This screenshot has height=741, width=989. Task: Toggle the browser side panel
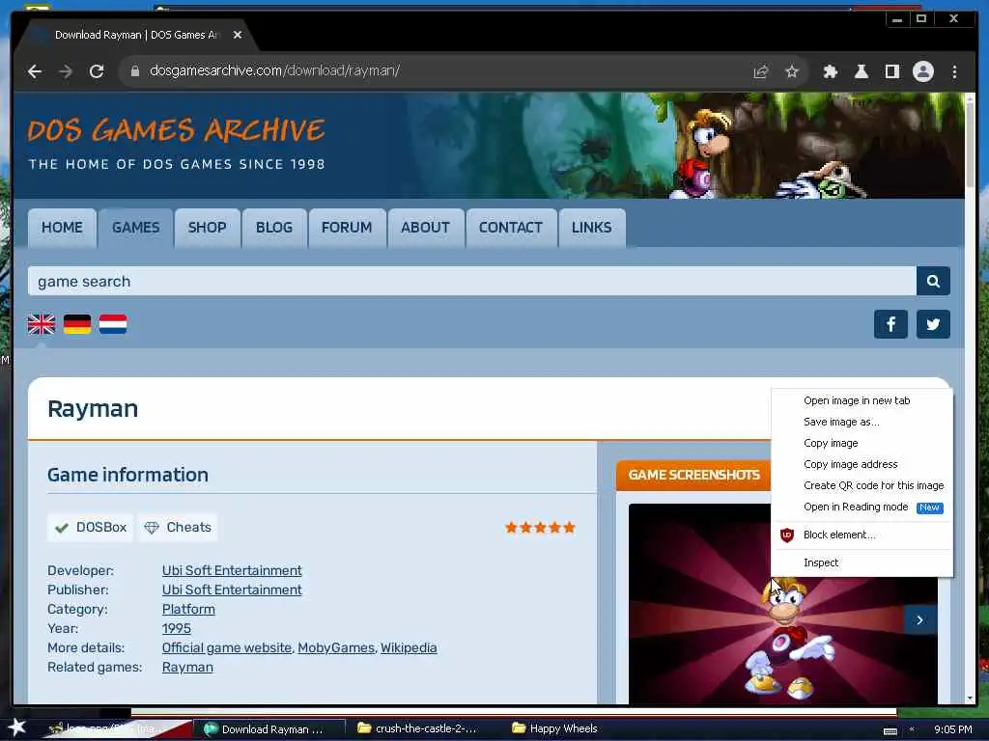tap(891, 71)
